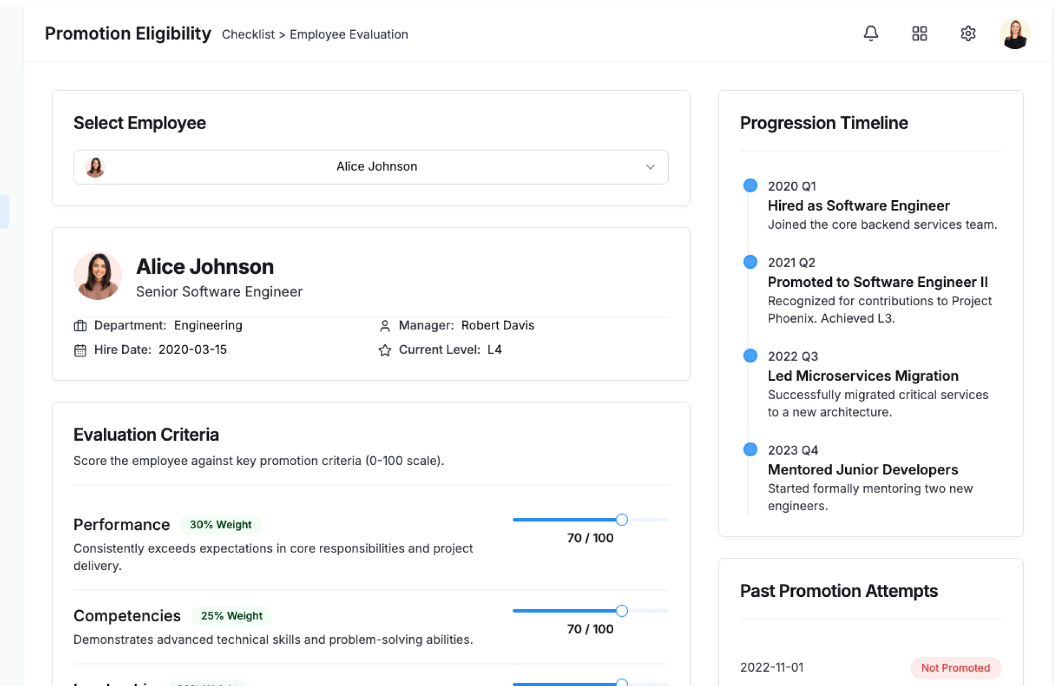Select the 2023 Q4 timeline marker

(x=750, y=450)
